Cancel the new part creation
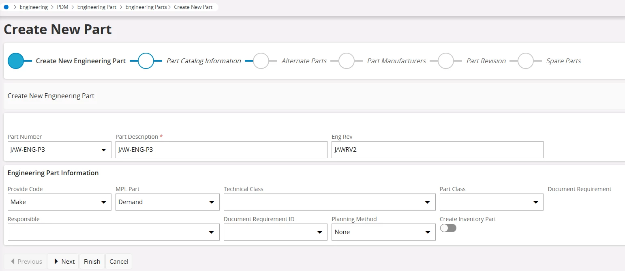 [119, 262]
